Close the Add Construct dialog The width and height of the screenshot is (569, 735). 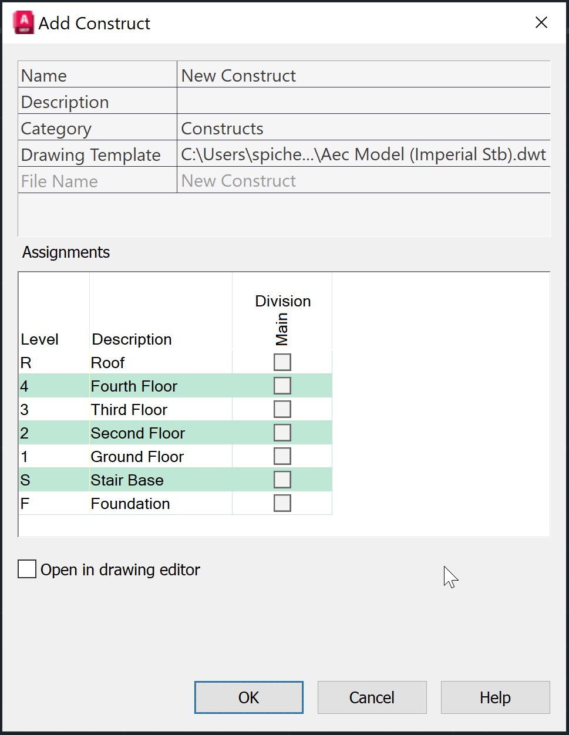coord(541,23)
